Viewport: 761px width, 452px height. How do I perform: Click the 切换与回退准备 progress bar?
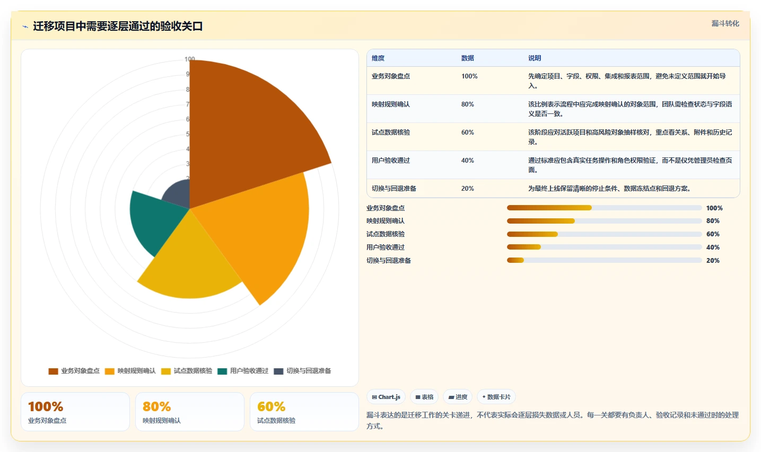pyautogui.click(x=605, y=260)
